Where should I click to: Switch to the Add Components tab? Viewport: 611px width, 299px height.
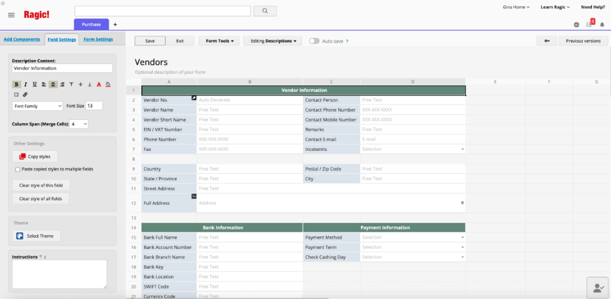[x=22, y=39]
